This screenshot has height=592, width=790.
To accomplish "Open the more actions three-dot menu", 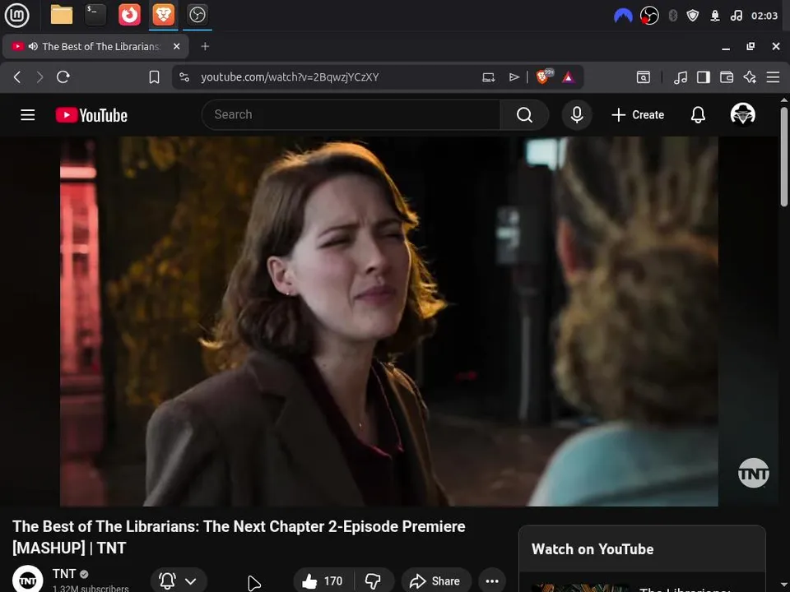I will [x=492, y=581].
